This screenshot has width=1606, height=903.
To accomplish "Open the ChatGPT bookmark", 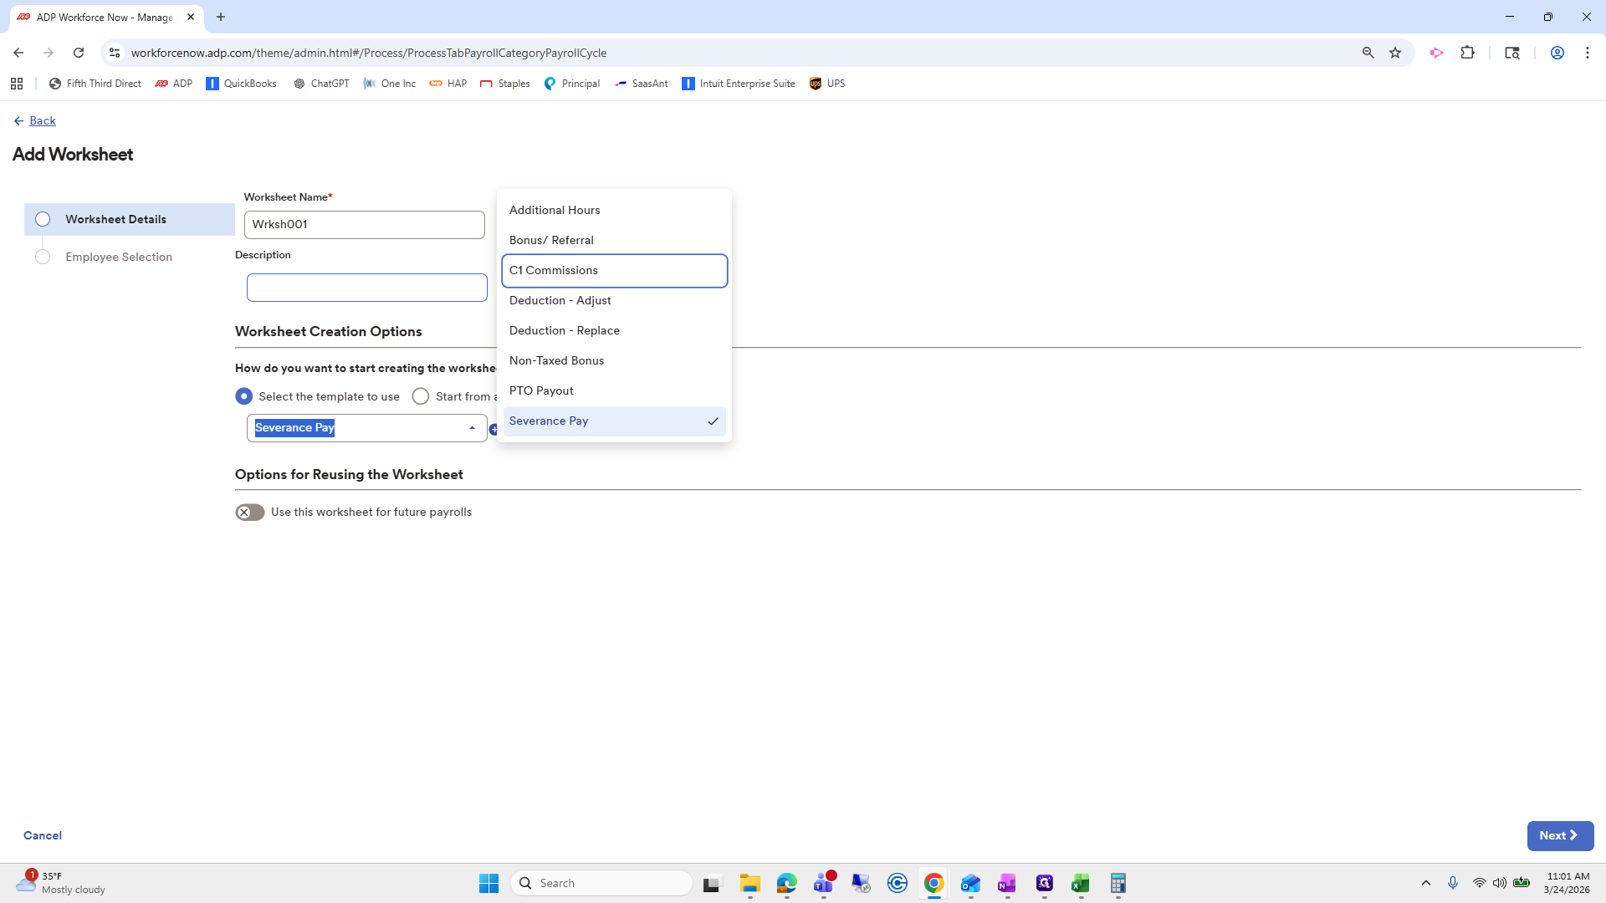I will (x=321, y=84).
